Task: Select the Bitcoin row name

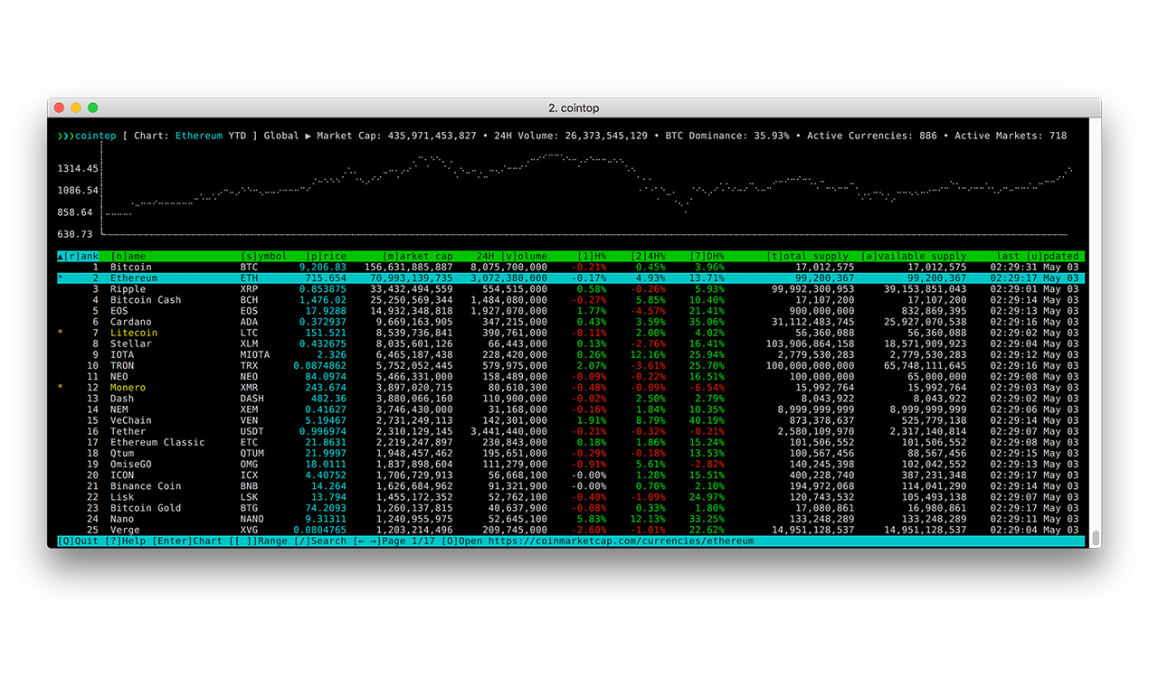Action: pyautogui.click(x=131, y=268)
